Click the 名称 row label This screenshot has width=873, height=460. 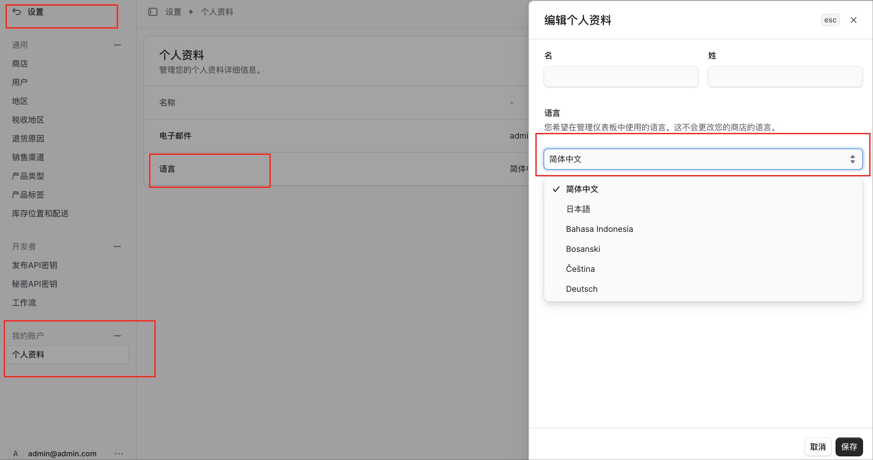[x=167, y=103]
